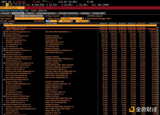Open chart icon for Three Arrows Cap row
This screenshot has height=115, width=160.
tap(158, 27)
